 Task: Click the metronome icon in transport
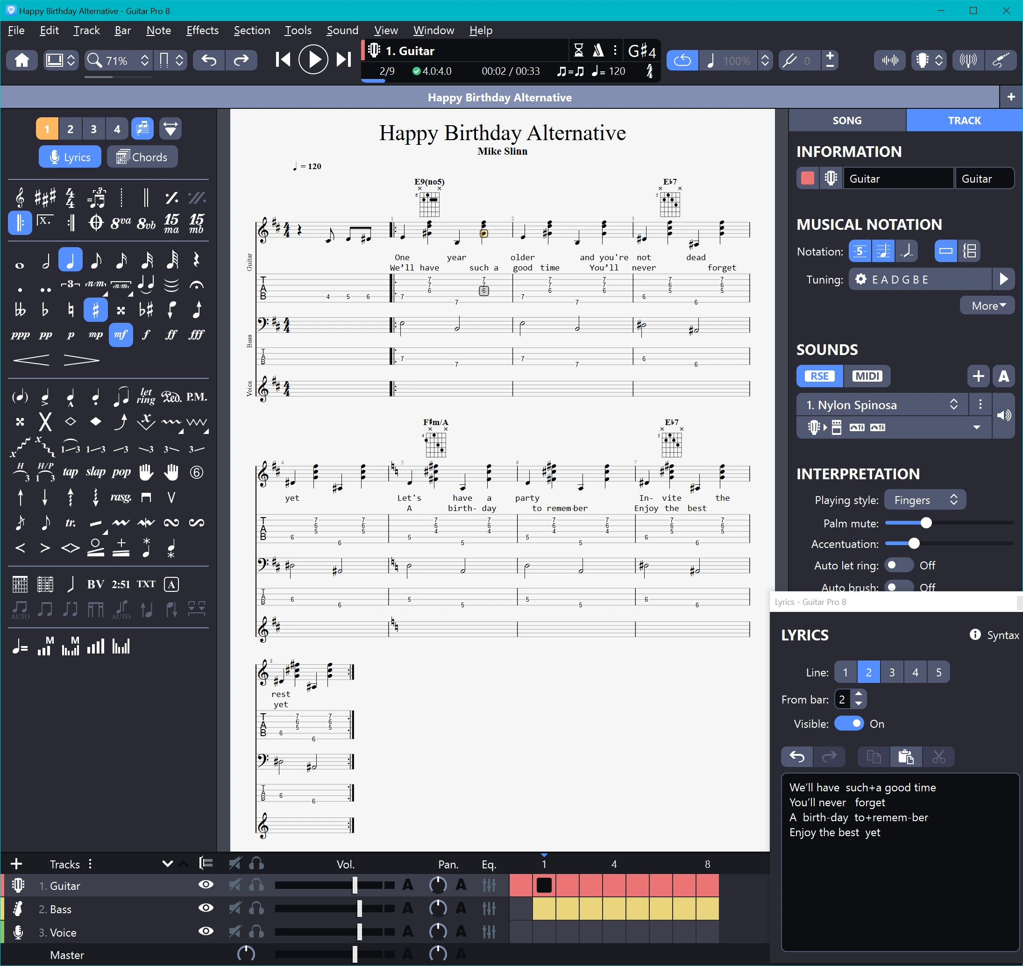[598, 50]
